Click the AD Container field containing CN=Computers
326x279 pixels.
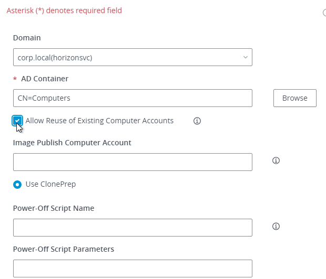pos(133,98)
